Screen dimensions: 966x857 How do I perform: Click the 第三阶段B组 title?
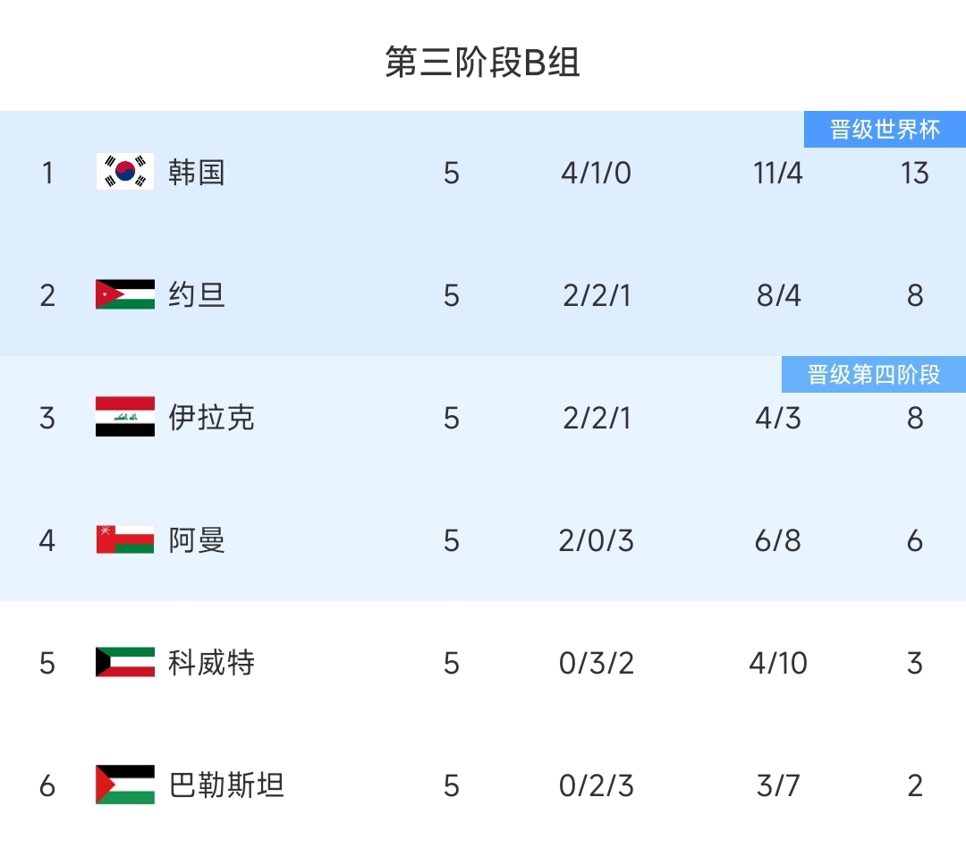[x=482, y=63]
